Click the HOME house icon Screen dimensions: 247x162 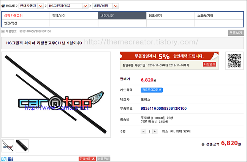3,6
